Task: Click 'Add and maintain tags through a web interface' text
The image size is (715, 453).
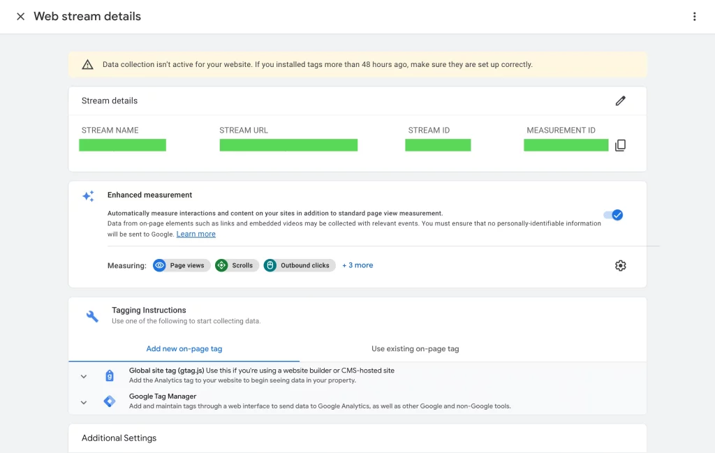Action: coord(320,406)
